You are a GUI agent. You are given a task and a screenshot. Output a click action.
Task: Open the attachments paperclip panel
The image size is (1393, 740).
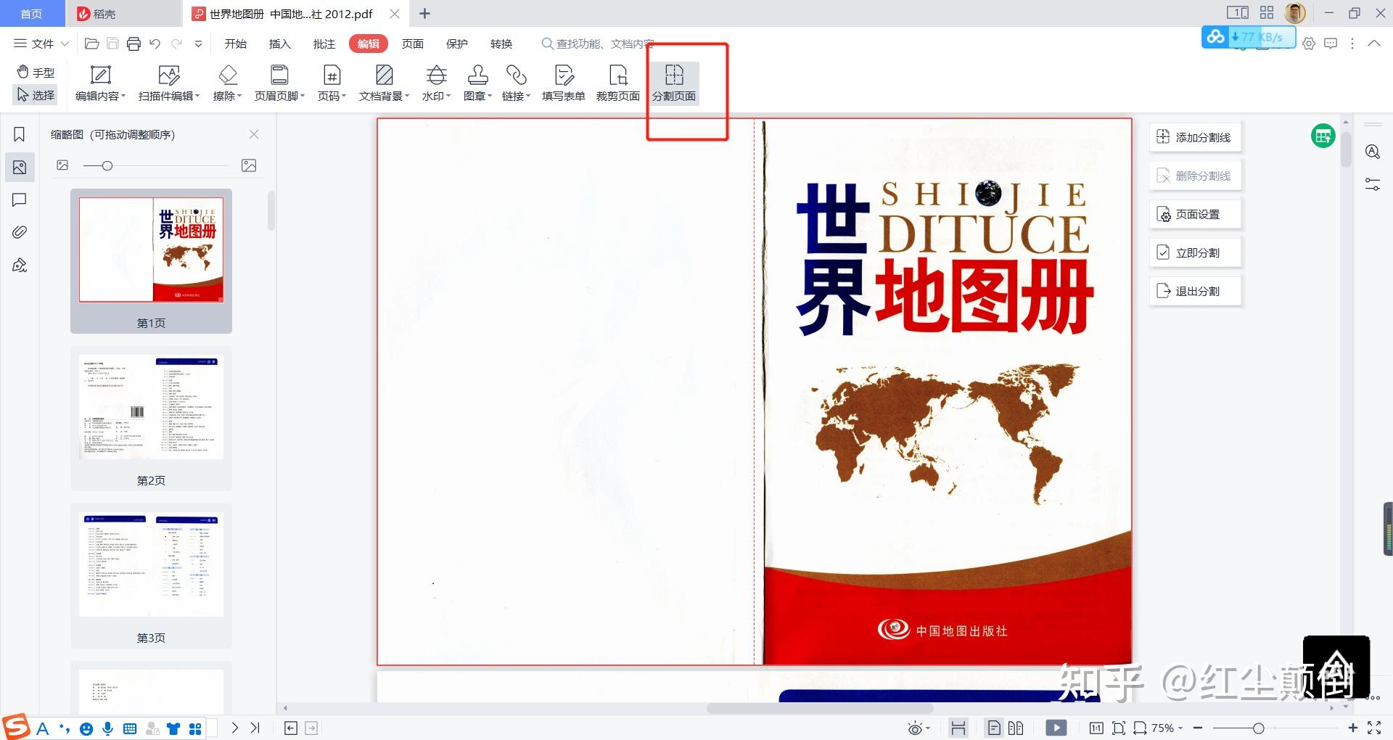tap(20, 232)
